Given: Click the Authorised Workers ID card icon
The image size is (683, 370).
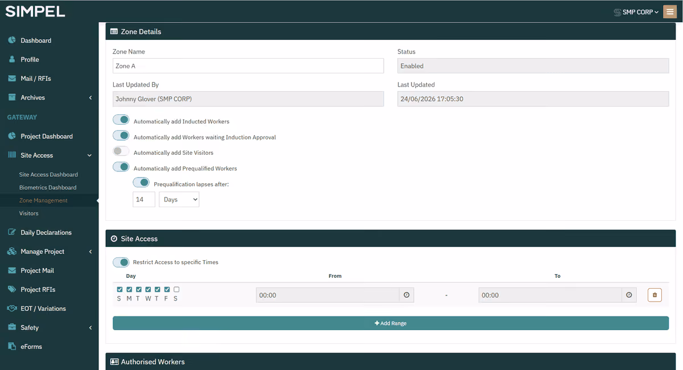Looking at the screenshot, I should click(x=114, y=361).
